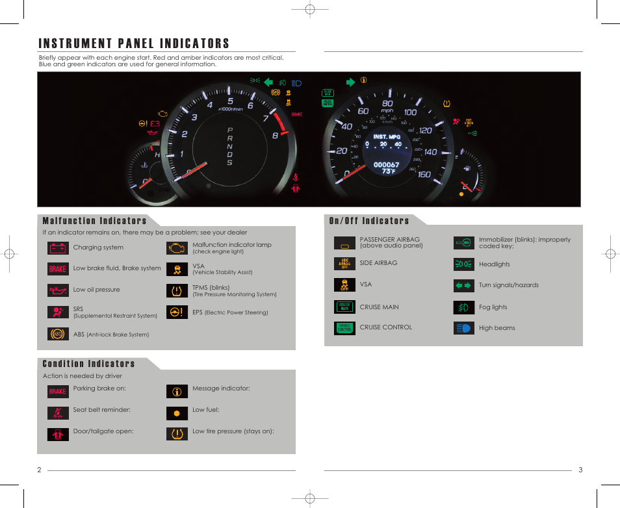Click the green CRUISE MAIN indicator on the dashboard

pos(328,93)
